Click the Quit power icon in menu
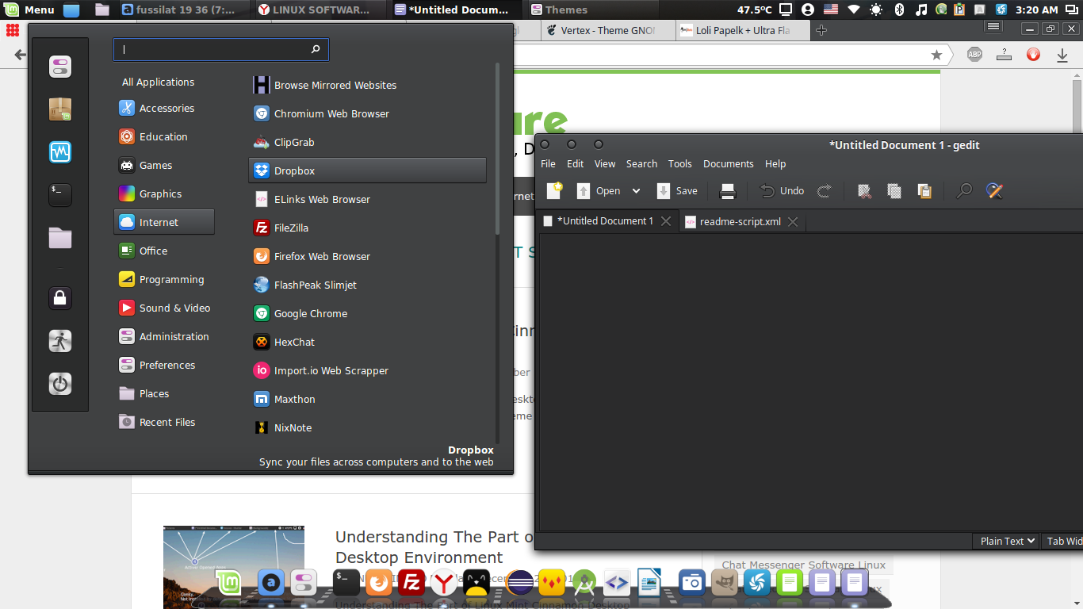Image resolution: width=1083 pixels, height=609 pixels. point(60,384)
